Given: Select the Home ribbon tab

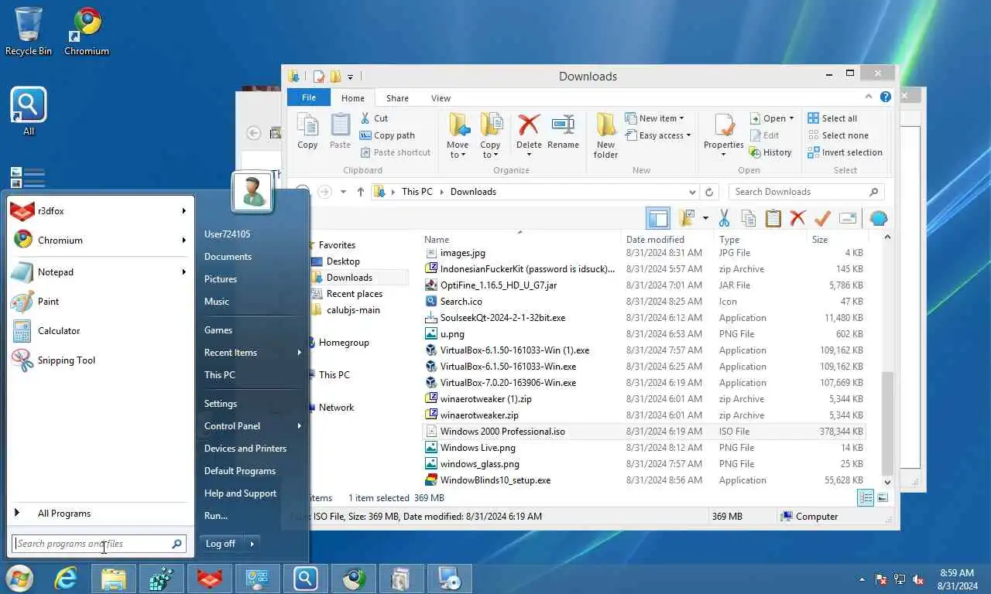Looking at the screenshot, I should [x=353, y=98].
